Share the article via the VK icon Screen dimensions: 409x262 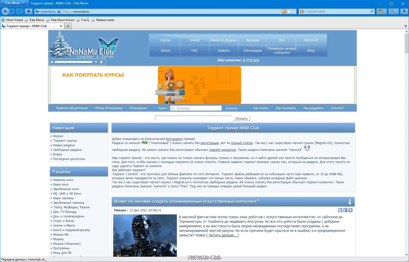click(350, 210)
